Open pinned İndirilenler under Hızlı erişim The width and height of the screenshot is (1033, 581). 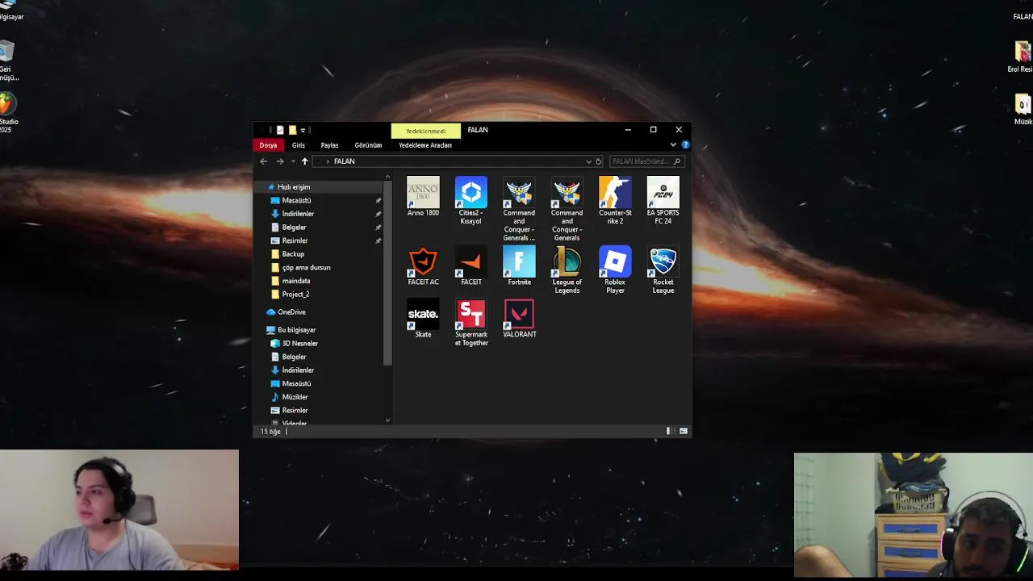[x=298, y=214]
